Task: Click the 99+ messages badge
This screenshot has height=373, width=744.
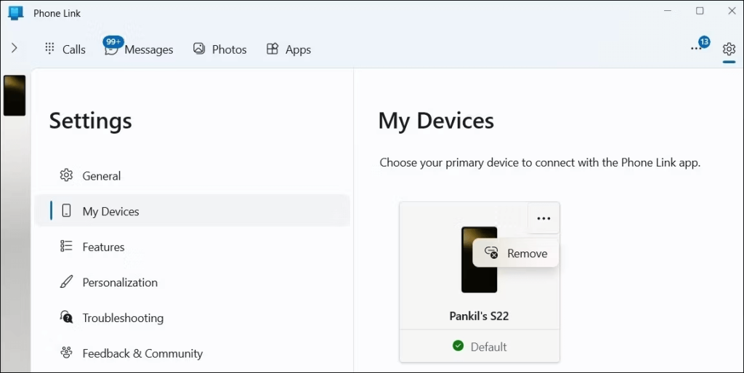Action: click(x=113, y=41)
